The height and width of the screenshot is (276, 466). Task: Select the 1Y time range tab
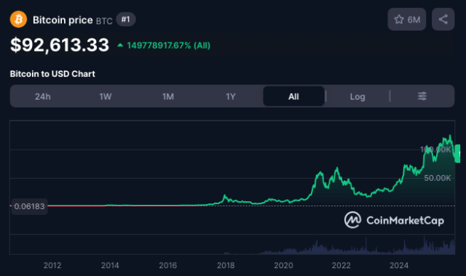pyautogui.click(x=231, y=97)
